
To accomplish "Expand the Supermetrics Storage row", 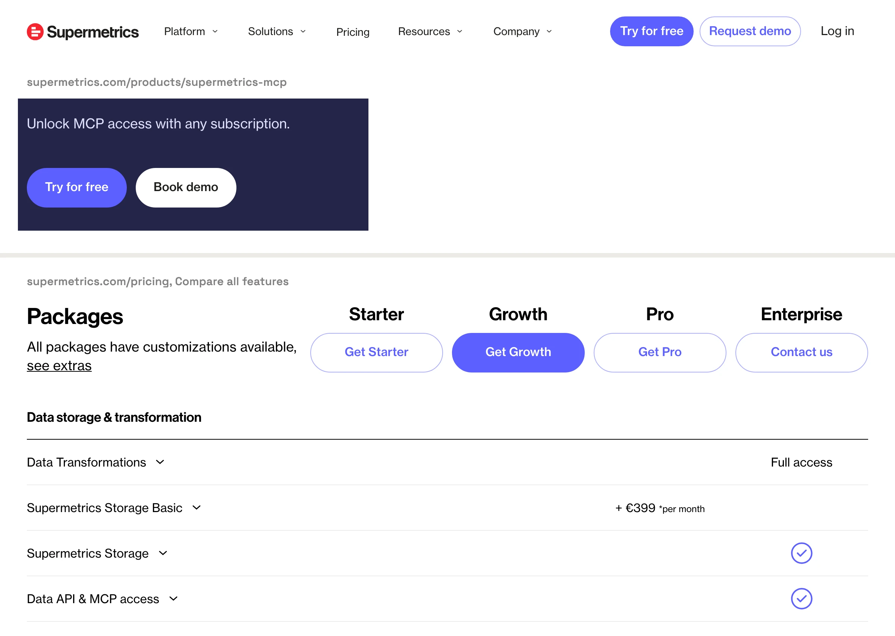I will click(97, 554).
